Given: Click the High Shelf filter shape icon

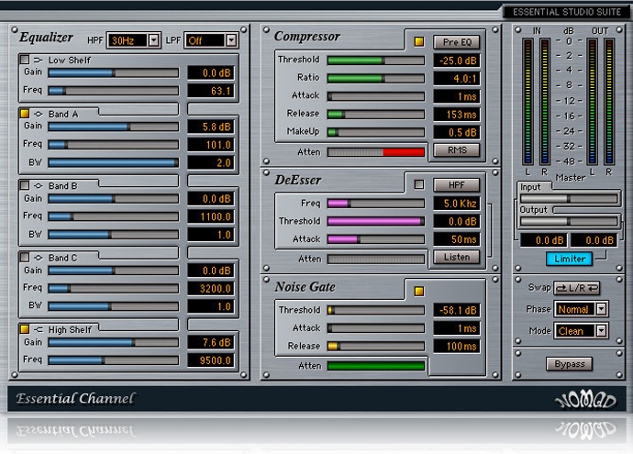Looking at the screenshot, I should [x=39, y=329].
